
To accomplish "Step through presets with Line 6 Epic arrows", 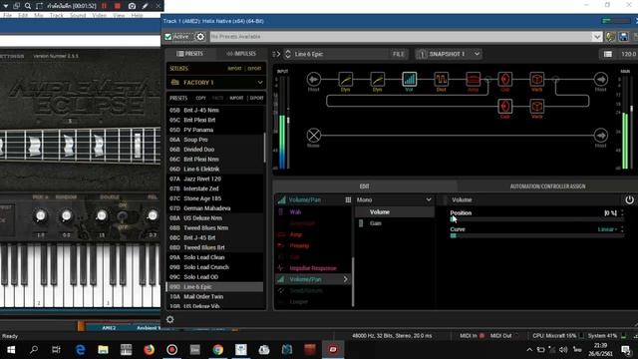I will coord(288,54).
